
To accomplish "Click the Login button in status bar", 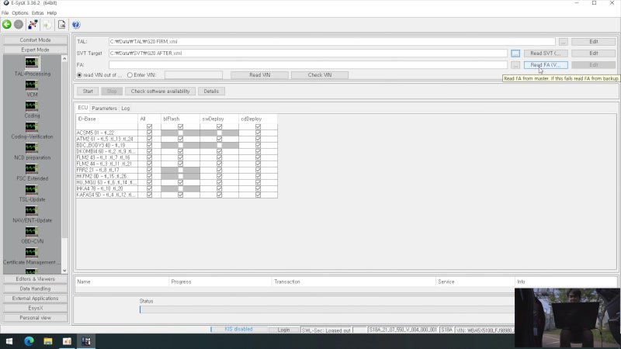I will tap(283, 330).
